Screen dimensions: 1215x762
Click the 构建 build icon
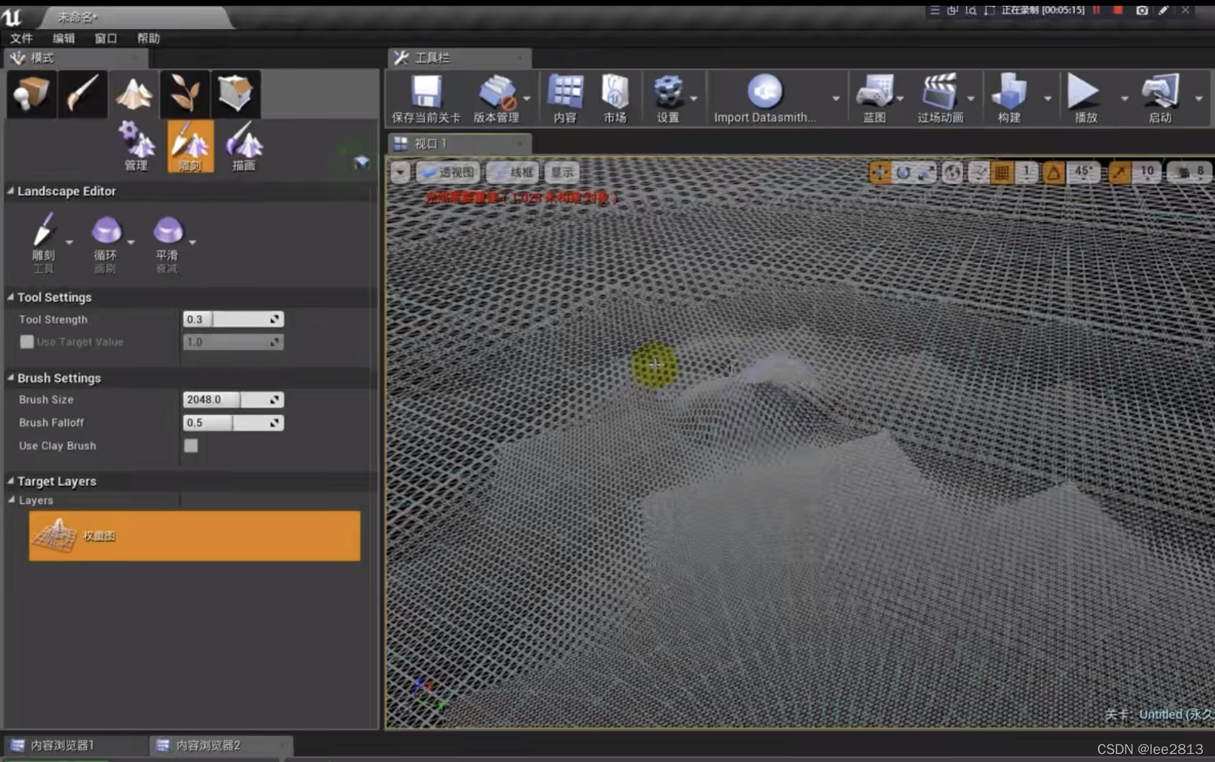[1009, 99]
